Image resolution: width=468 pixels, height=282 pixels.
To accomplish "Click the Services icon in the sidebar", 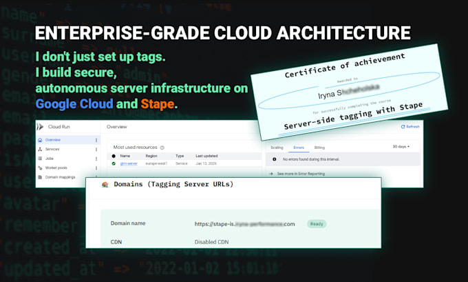I will click(40, 149).
